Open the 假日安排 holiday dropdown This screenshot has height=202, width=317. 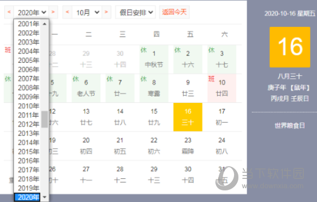[136, 12]
